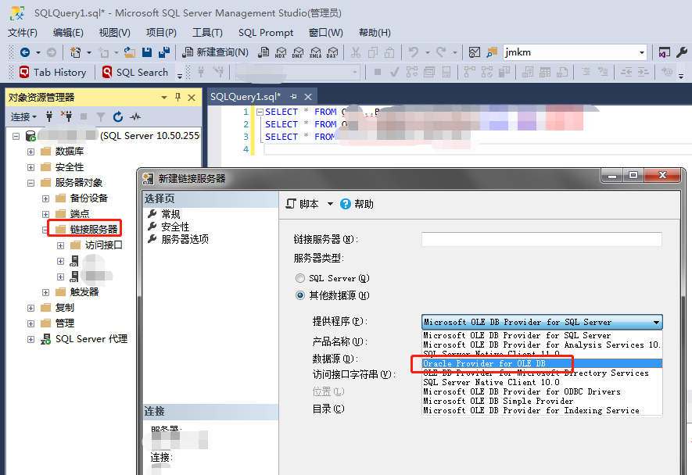
Task: Open the 帮助(H) menu
Action: (x=375, y=33)
